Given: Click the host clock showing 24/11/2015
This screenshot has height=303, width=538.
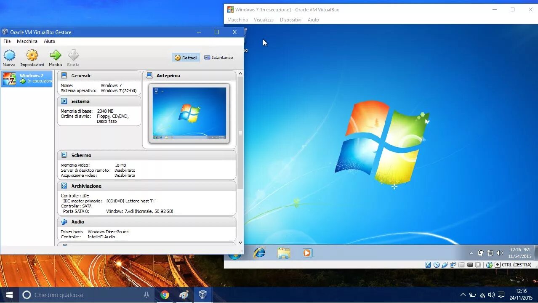Looking at the screenshot, I should point(521,295).
